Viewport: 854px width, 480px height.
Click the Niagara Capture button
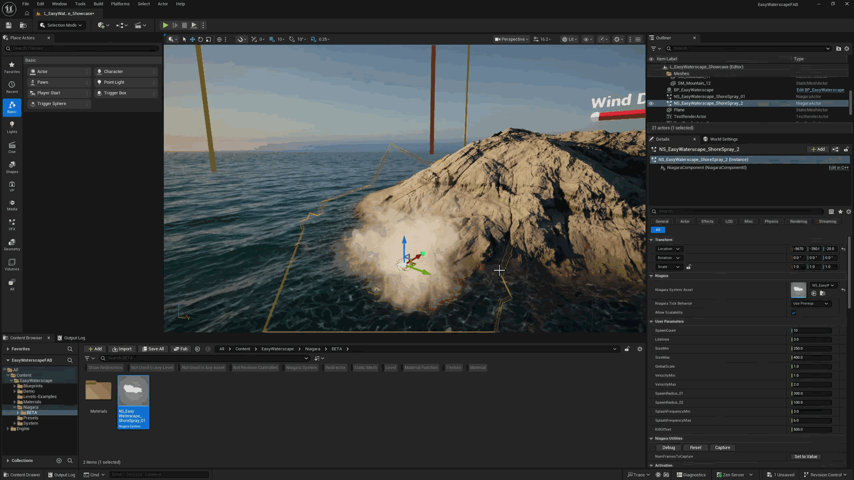coord(722,447)
